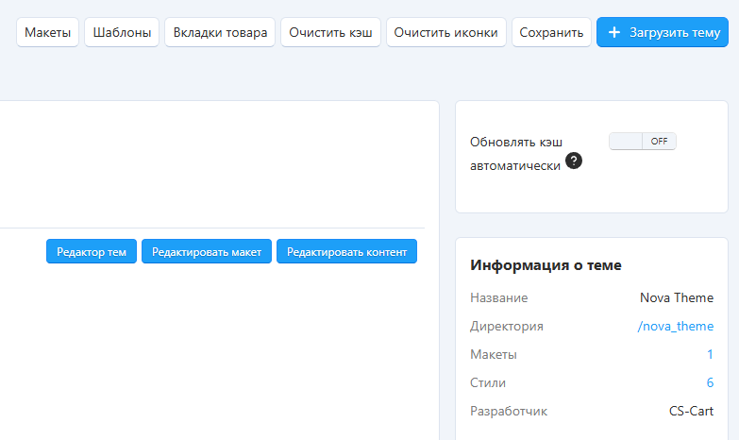Image resolution: width=739 pixels, height=440 pixels.
Task: Click the plus icon on Загрузить тему
Action: pos(614,32)
